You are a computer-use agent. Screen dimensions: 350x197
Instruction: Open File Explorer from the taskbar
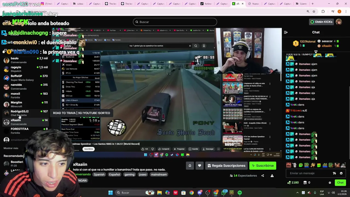pyautogui.click(x=159, y=193)
